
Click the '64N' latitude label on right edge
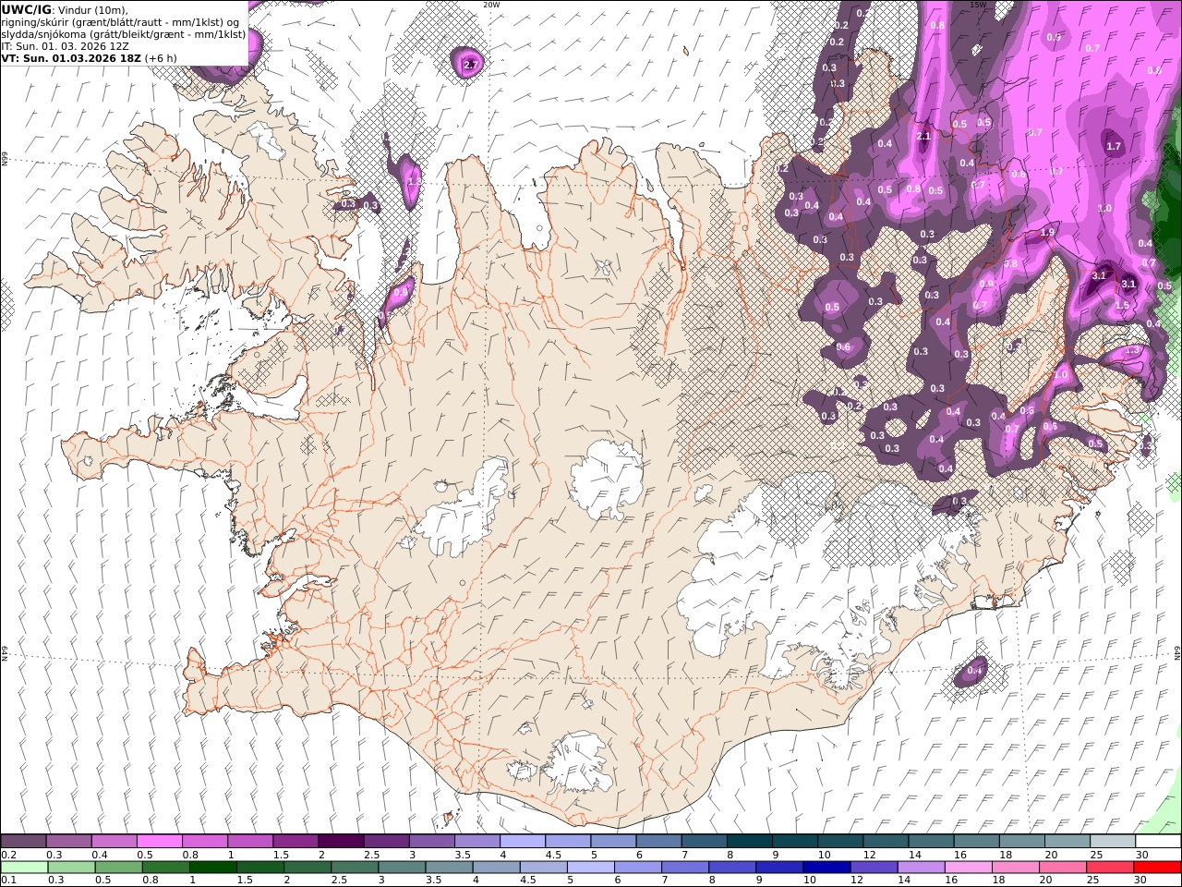pyautogui.click(x=1177, y=651)
